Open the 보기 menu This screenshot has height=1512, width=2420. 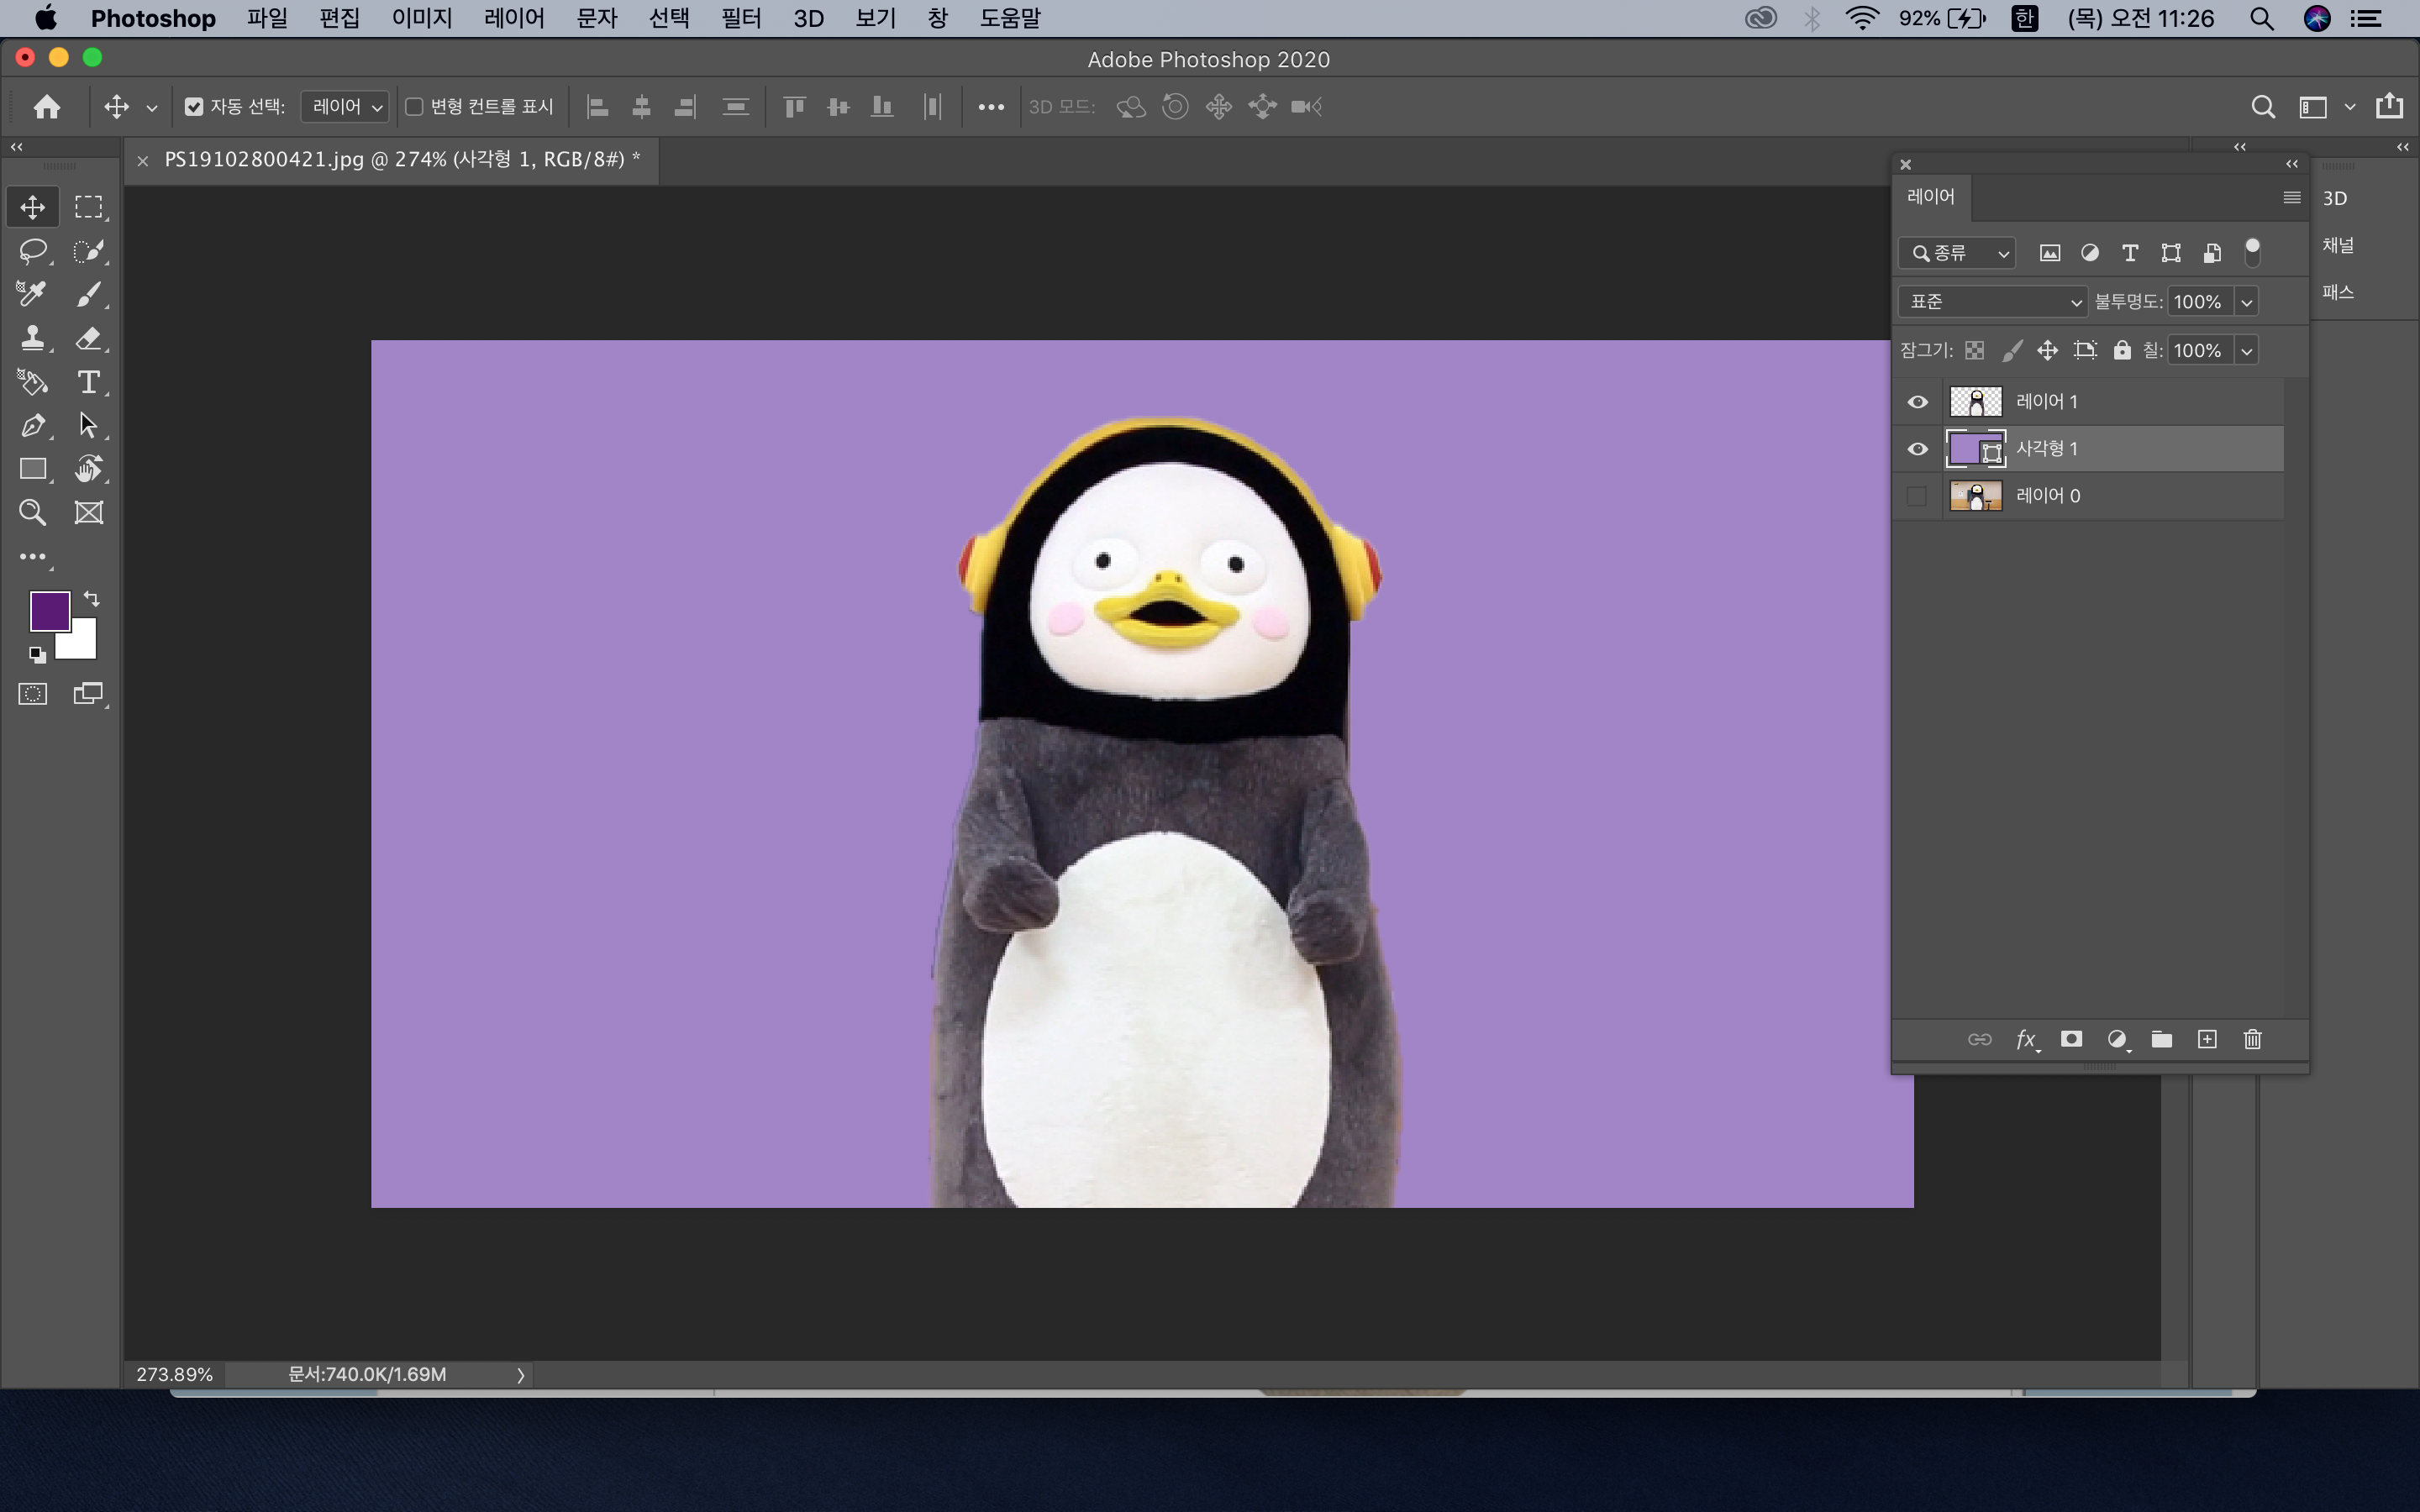tap(875, 18)
